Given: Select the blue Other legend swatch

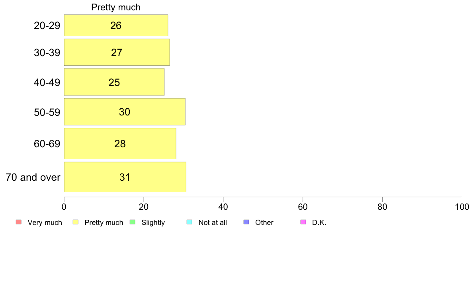Looking at the screenshot, I should (x=246, y=222).
